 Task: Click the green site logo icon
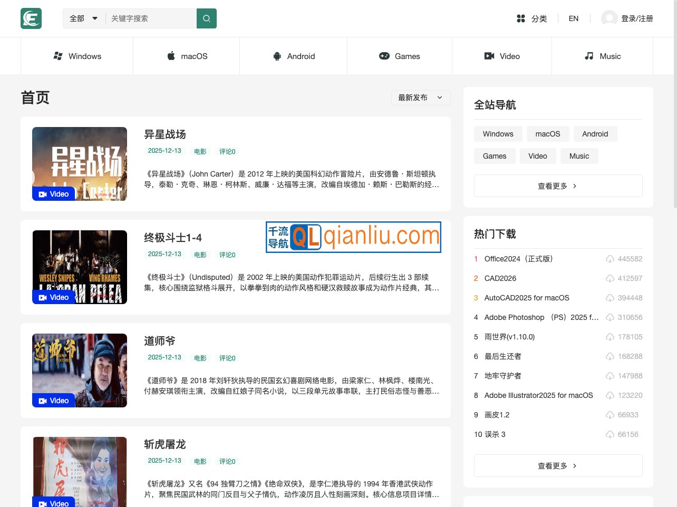click(31, 18)
